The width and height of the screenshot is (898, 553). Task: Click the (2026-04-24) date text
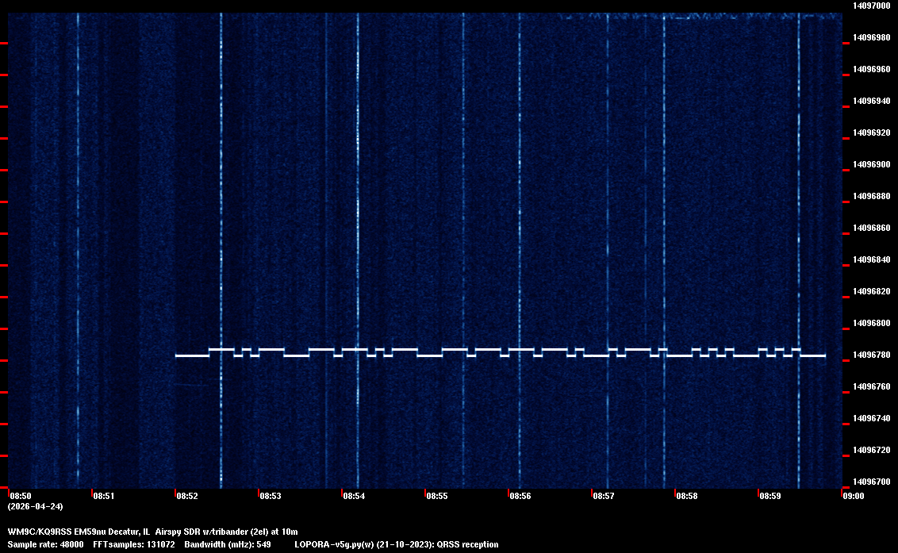pos(35,506)
